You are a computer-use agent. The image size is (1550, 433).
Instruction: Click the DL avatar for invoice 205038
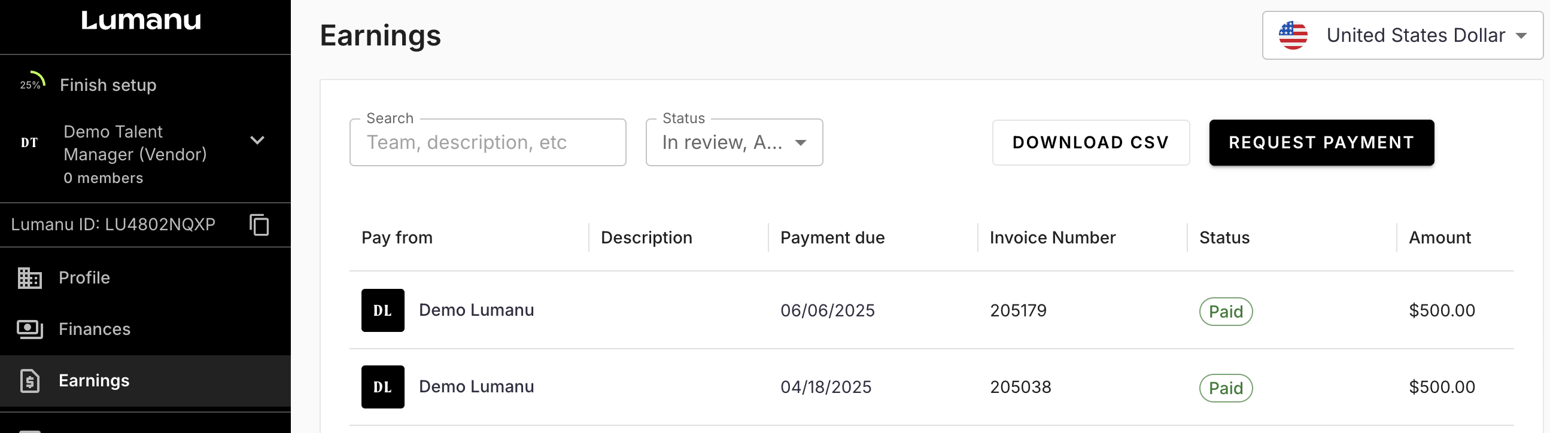click(382, 387)
